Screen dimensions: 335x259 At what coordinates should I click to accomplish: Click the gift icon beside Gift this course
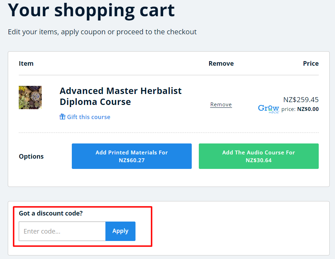[x=62, y=117]
